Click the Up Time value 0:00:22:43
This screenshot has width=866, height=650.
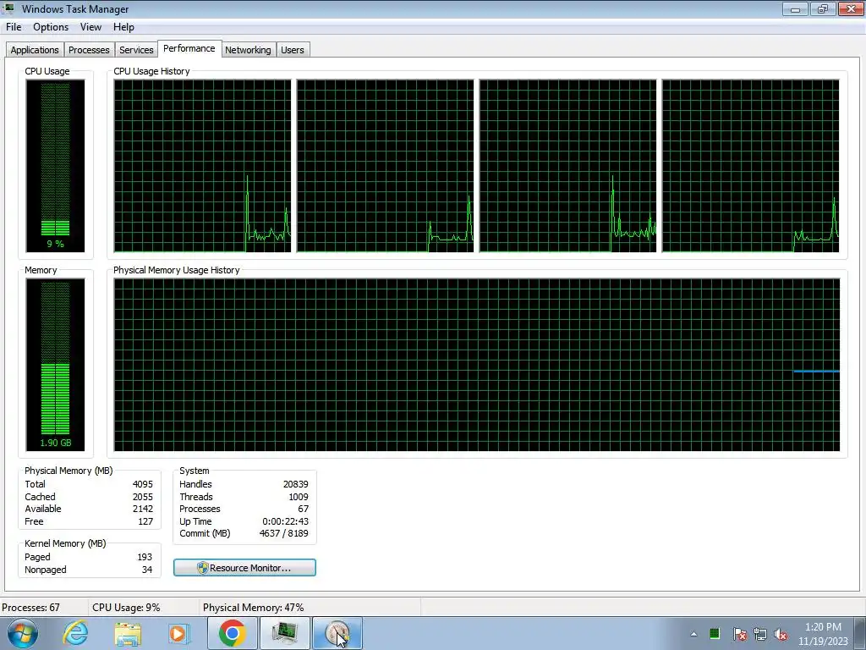(x=286, y=521)
